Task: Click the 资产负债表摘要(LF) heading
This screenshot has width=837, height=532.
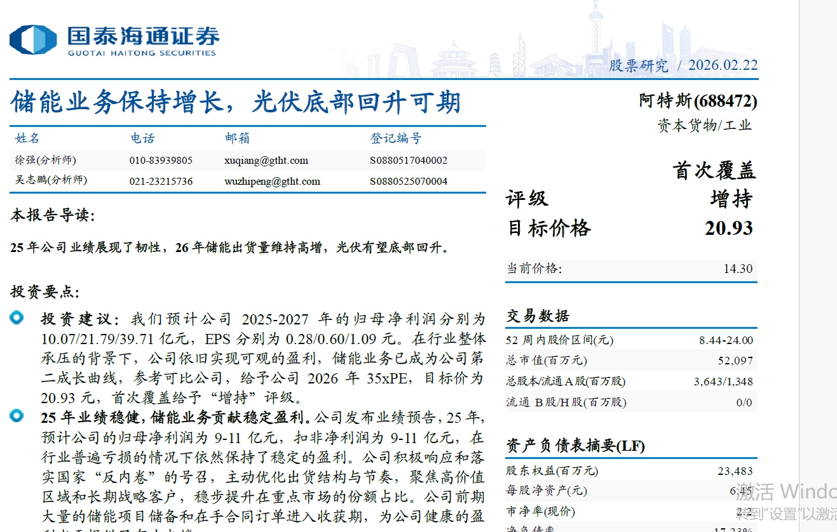Action: [576, 446]
